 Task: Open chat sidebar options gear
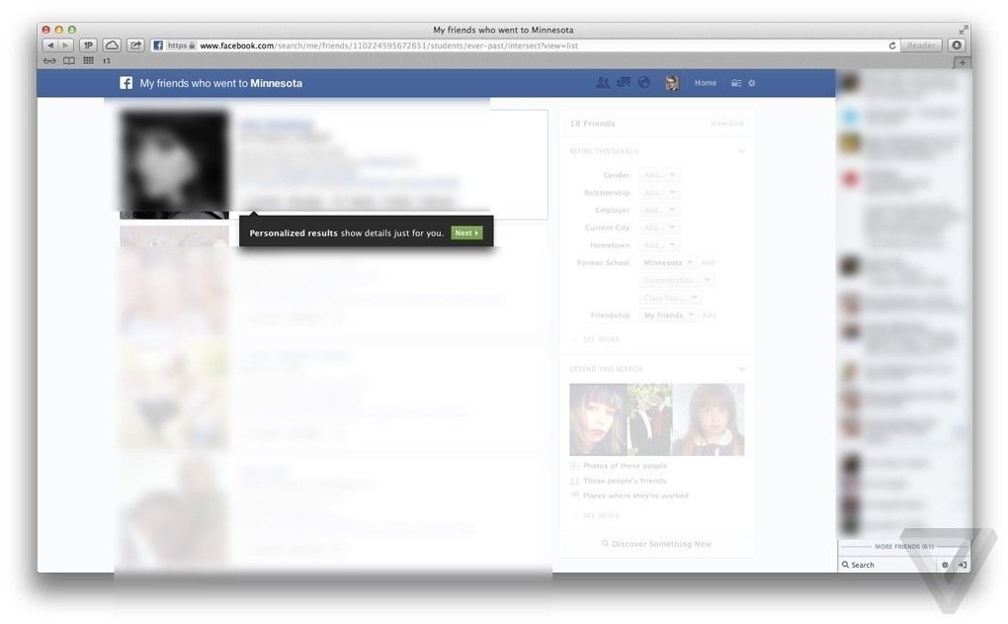coord(945,565)
